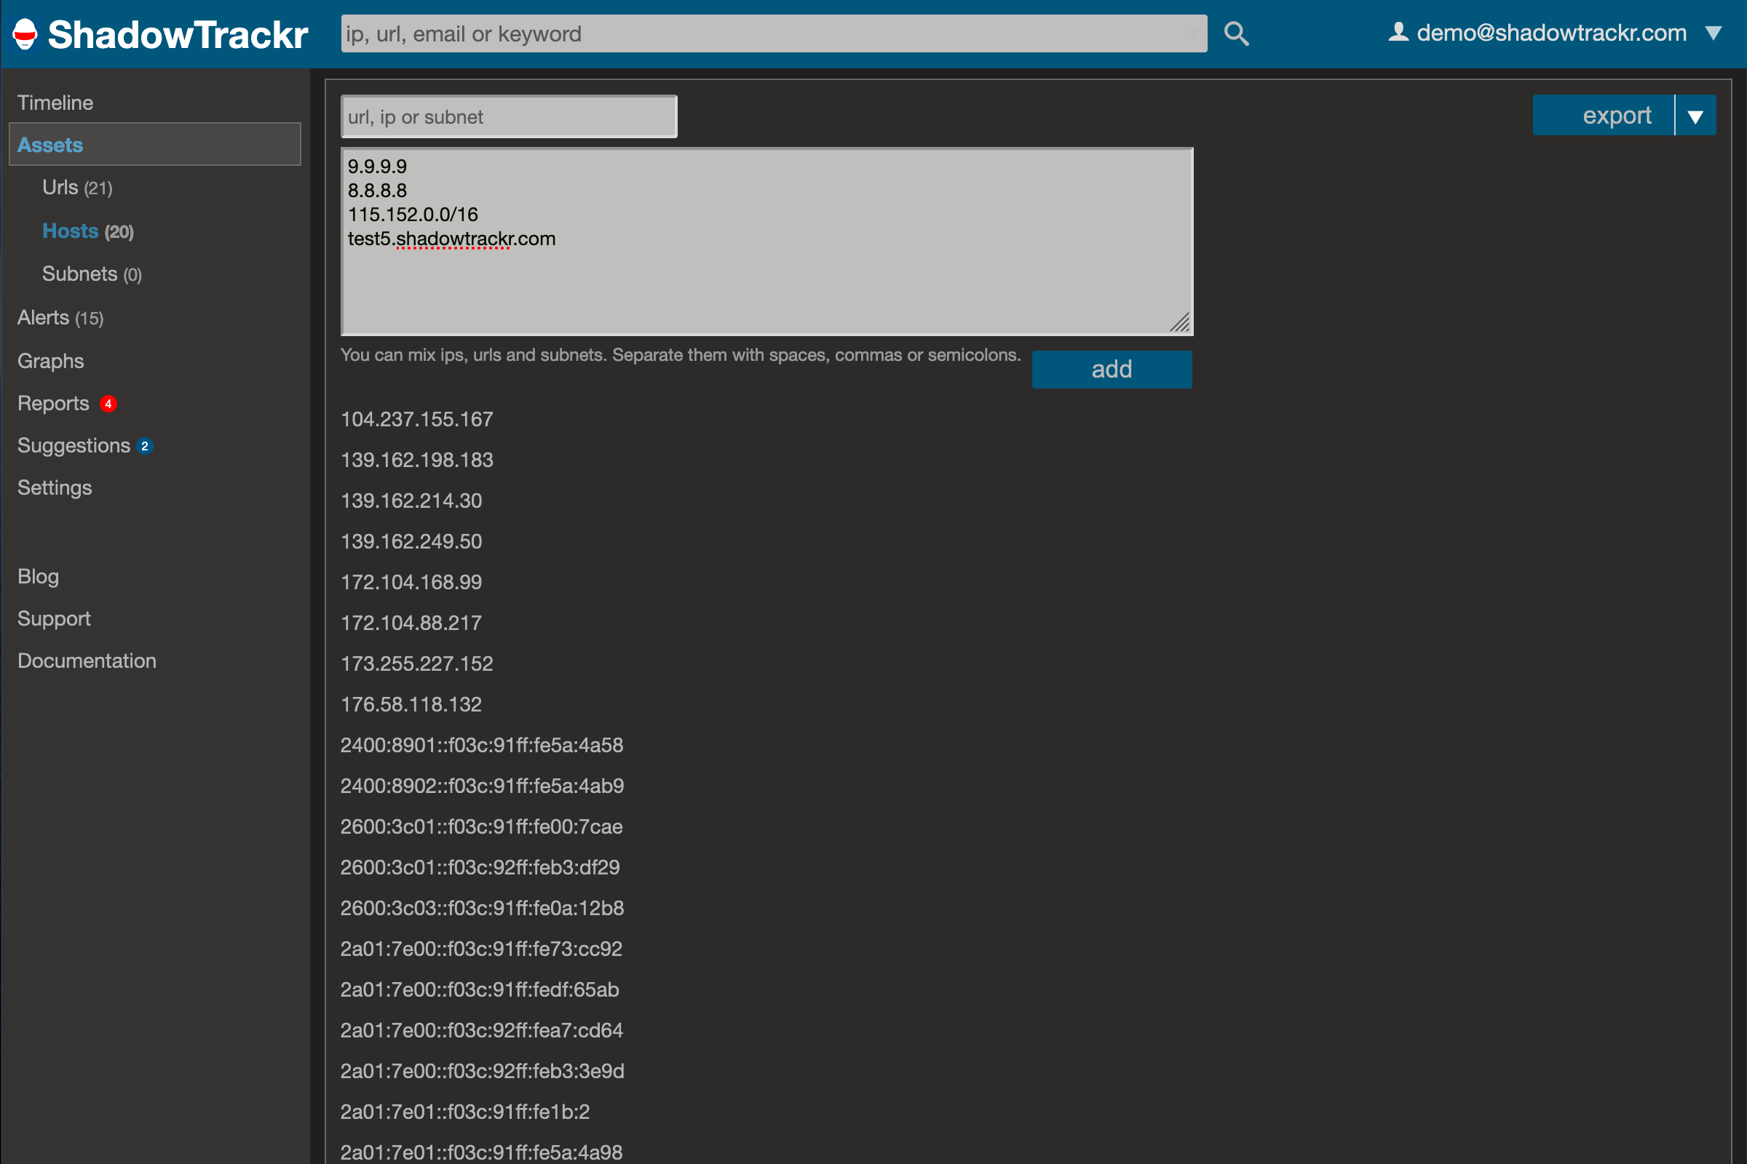1747x1164 pixels.
Task: Click the Alerts count indicator
Action: 88,318
